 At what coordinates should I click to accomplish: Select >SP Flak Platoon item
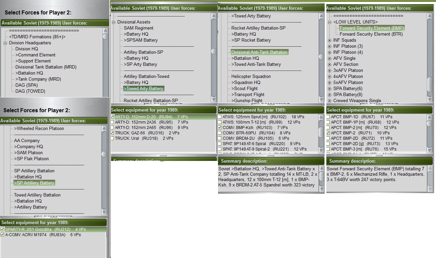pyautogui.click(x=31, y=159)
